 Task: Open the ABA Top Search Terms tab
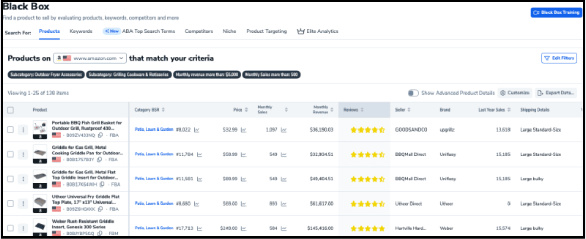pos(147,31)
